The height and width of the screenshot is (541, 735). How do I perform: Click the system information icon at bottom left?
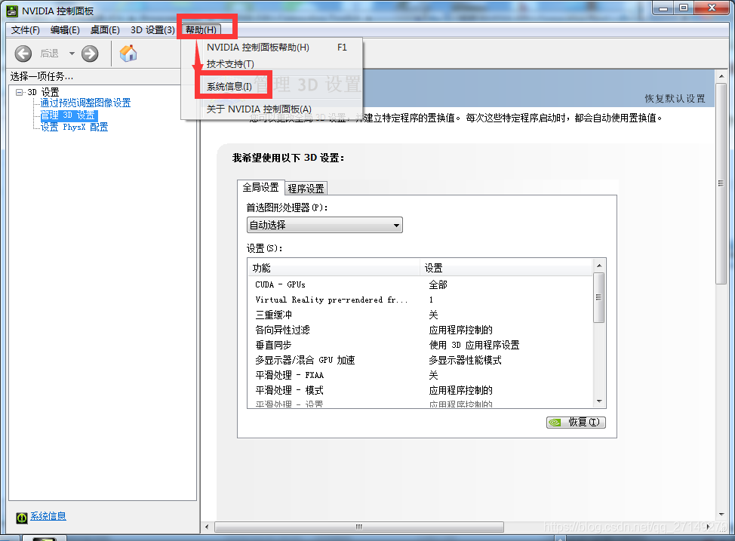pyautogui.click(x=22, y=518)
